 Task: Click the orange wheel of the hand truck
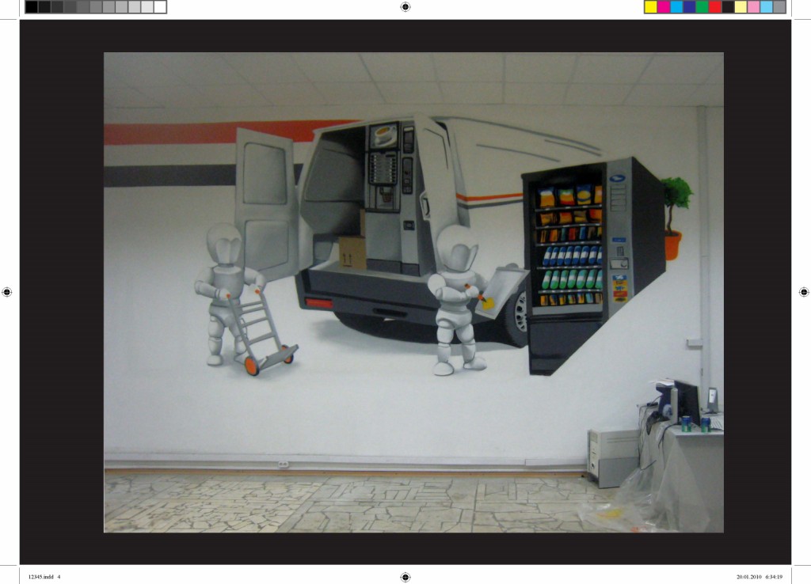251,366
